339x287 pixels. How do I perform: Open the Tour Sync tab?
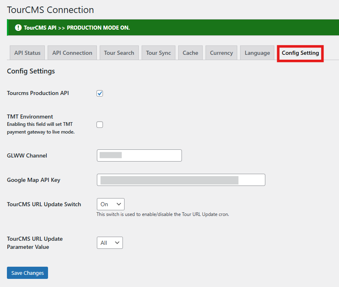(x=158, y=53)
